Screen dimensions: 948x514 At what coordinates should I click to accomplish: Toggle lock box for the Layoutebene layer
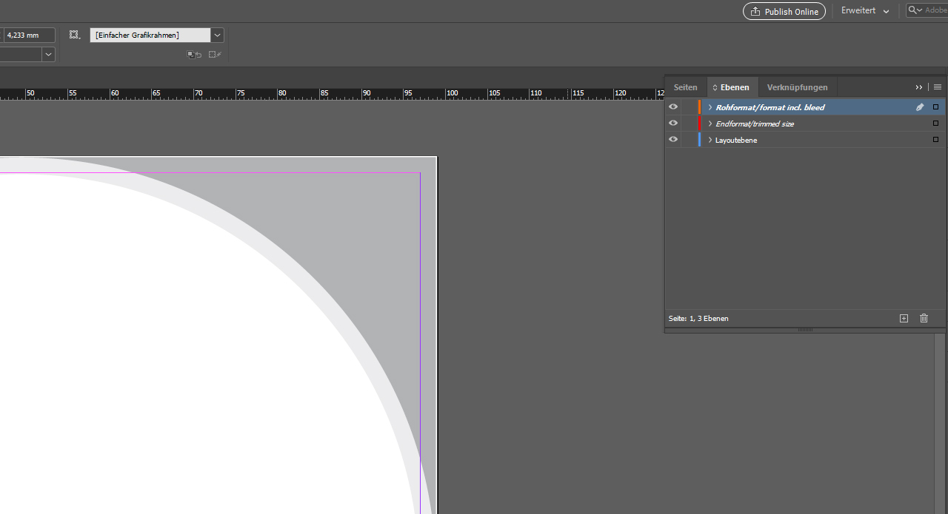click(690, 140)
